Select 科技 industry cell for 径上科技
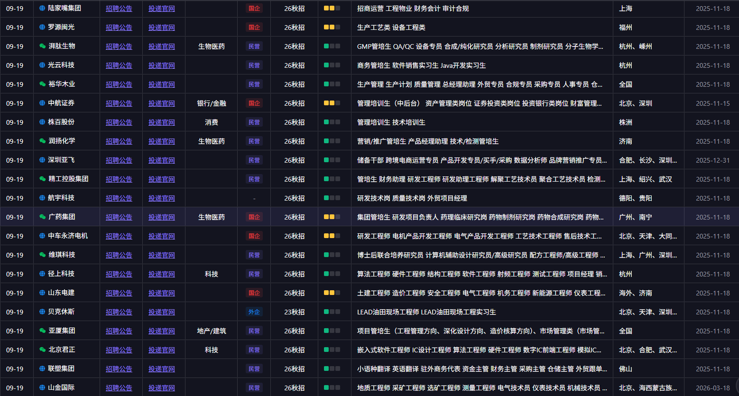Screen dimensions: 739x396 tap(212, 274)
